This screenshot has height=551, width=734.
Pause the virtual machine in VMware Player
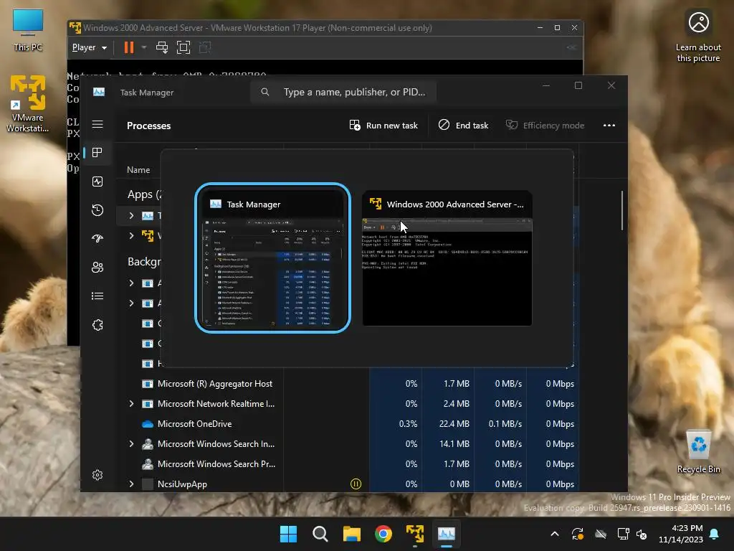click(x=129, y=47)
